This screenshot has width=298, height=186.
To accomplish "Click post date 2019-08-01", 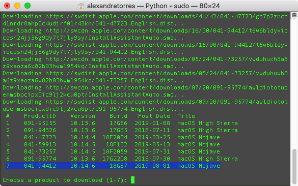I will [x=152, y=166].
